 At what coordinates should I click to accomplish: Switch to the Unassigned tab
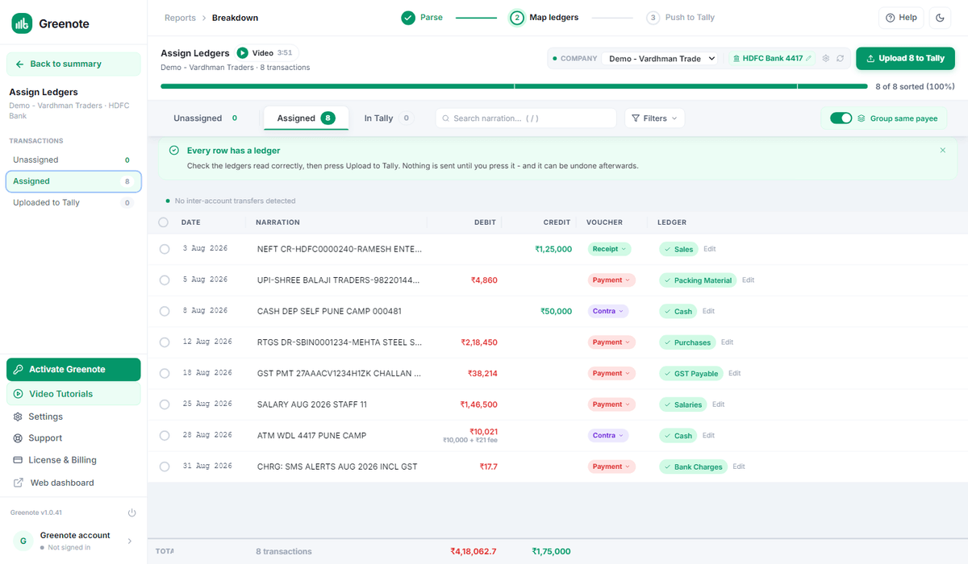[x=206, y=118]
